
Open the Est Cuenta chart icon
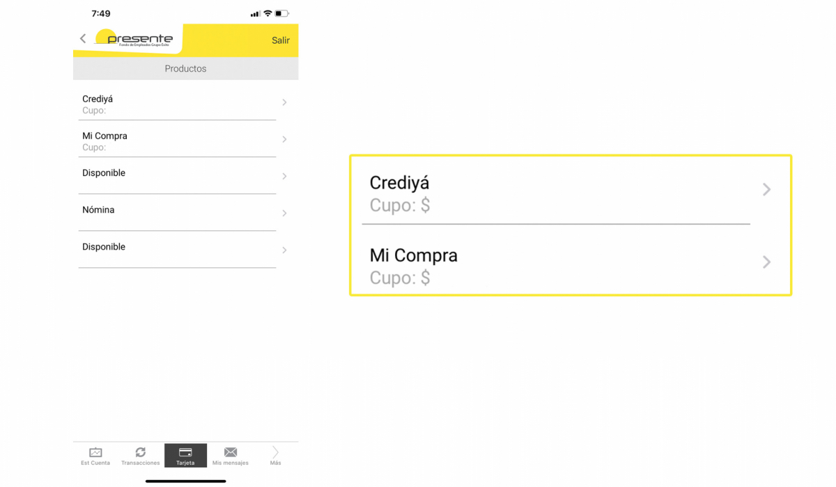(95, 452)
